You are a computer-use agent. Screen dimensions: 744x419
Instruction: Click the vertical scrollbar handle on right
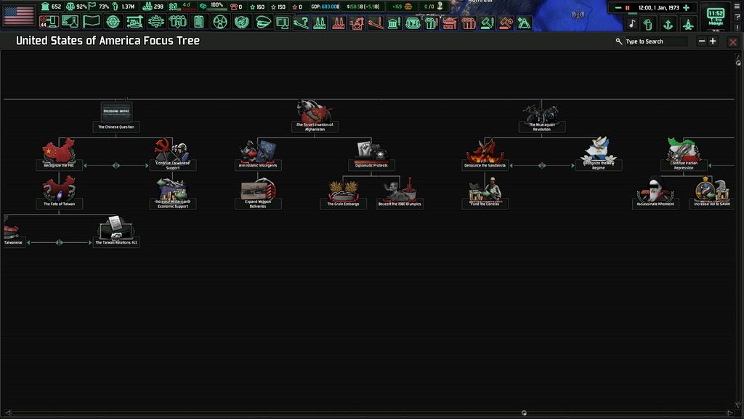pyautogui.click(x=738, y=63)
